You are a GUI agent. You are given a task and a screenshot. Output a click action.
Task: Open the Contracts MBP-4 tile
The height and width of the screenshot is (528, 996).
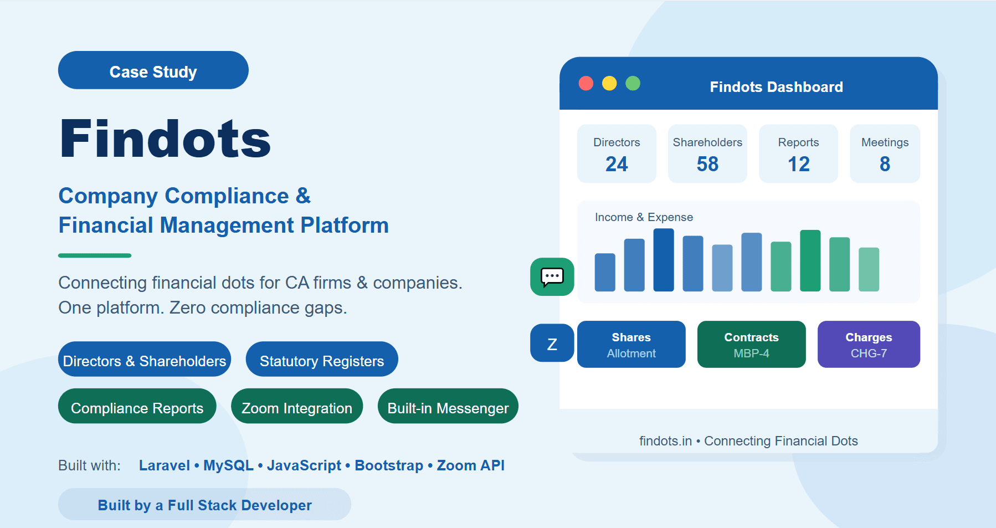(752, 344)
